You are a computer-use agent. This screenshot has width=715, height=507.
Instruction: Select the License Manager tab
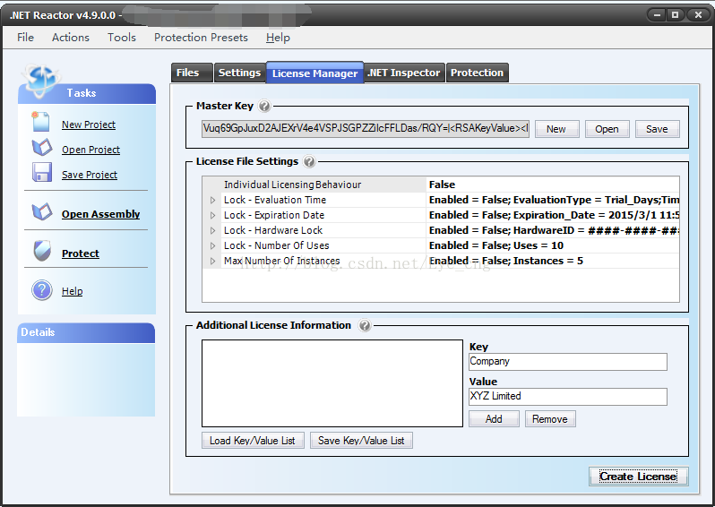tap(315, 73)
